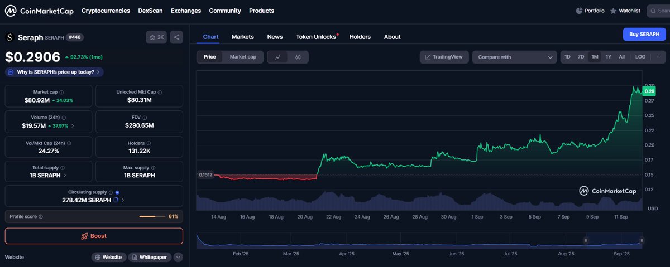Expand Volume (24h) details arrow
The image size is (670, 267).
click(x=73, y=125)
